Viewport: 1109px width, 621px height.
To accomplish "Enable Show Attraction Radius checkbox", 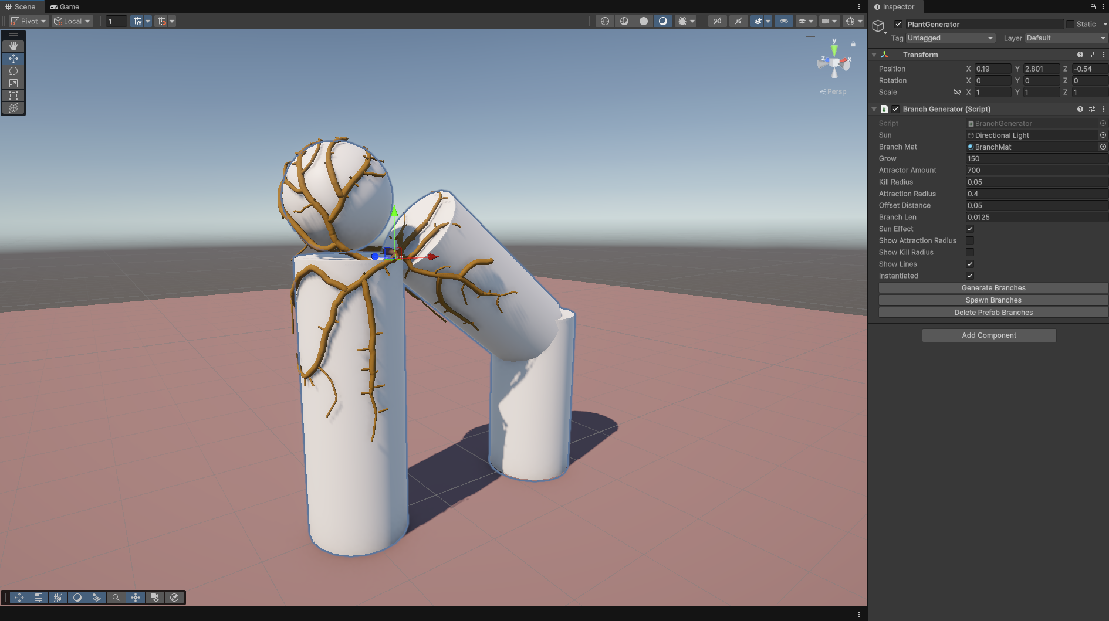I will 970,240.
